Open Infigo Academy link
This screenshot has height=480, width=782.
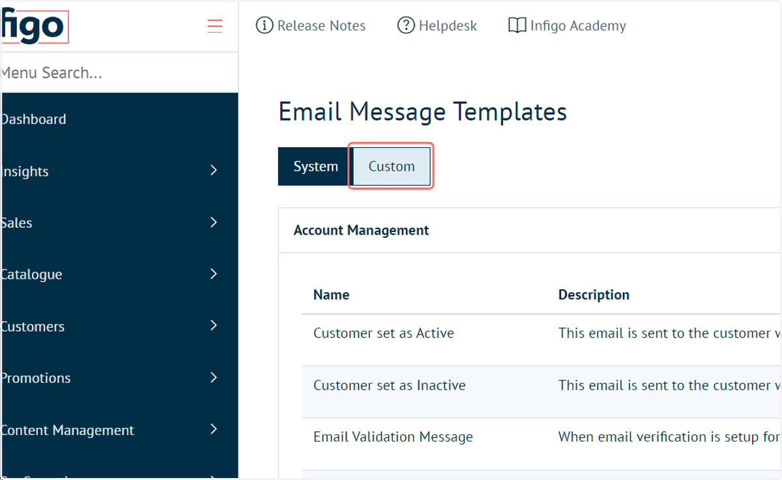click(578, 26)
